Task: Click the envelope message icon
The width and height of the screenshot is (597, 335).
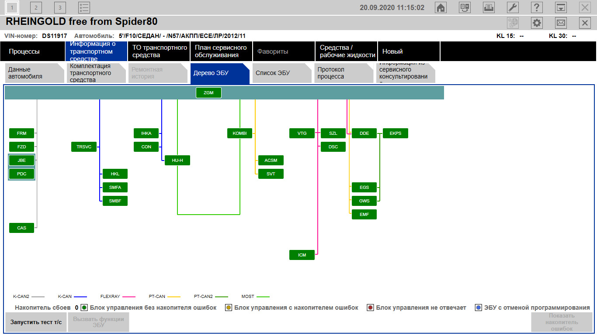Action: pos(561,23)
